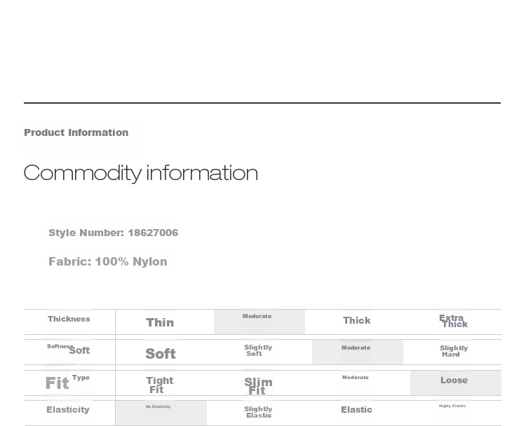Click Style Number: 18627006 text

114,233
